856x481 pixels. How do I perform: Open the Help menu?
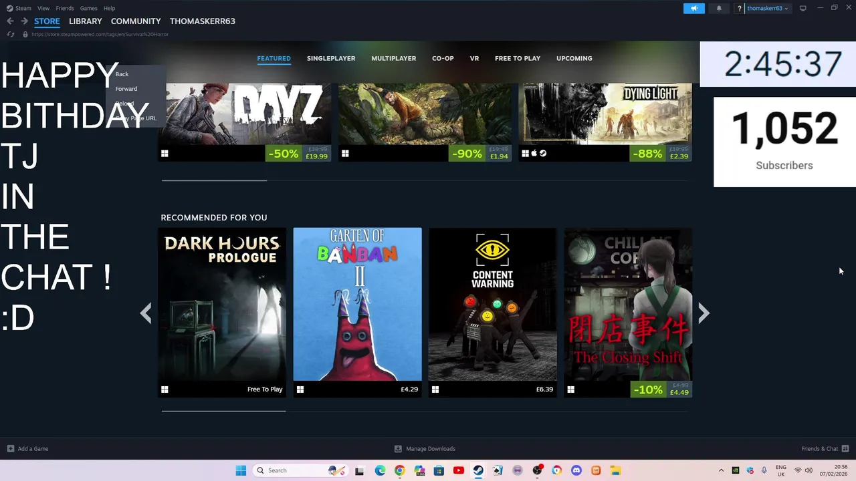tap(109, 8)
